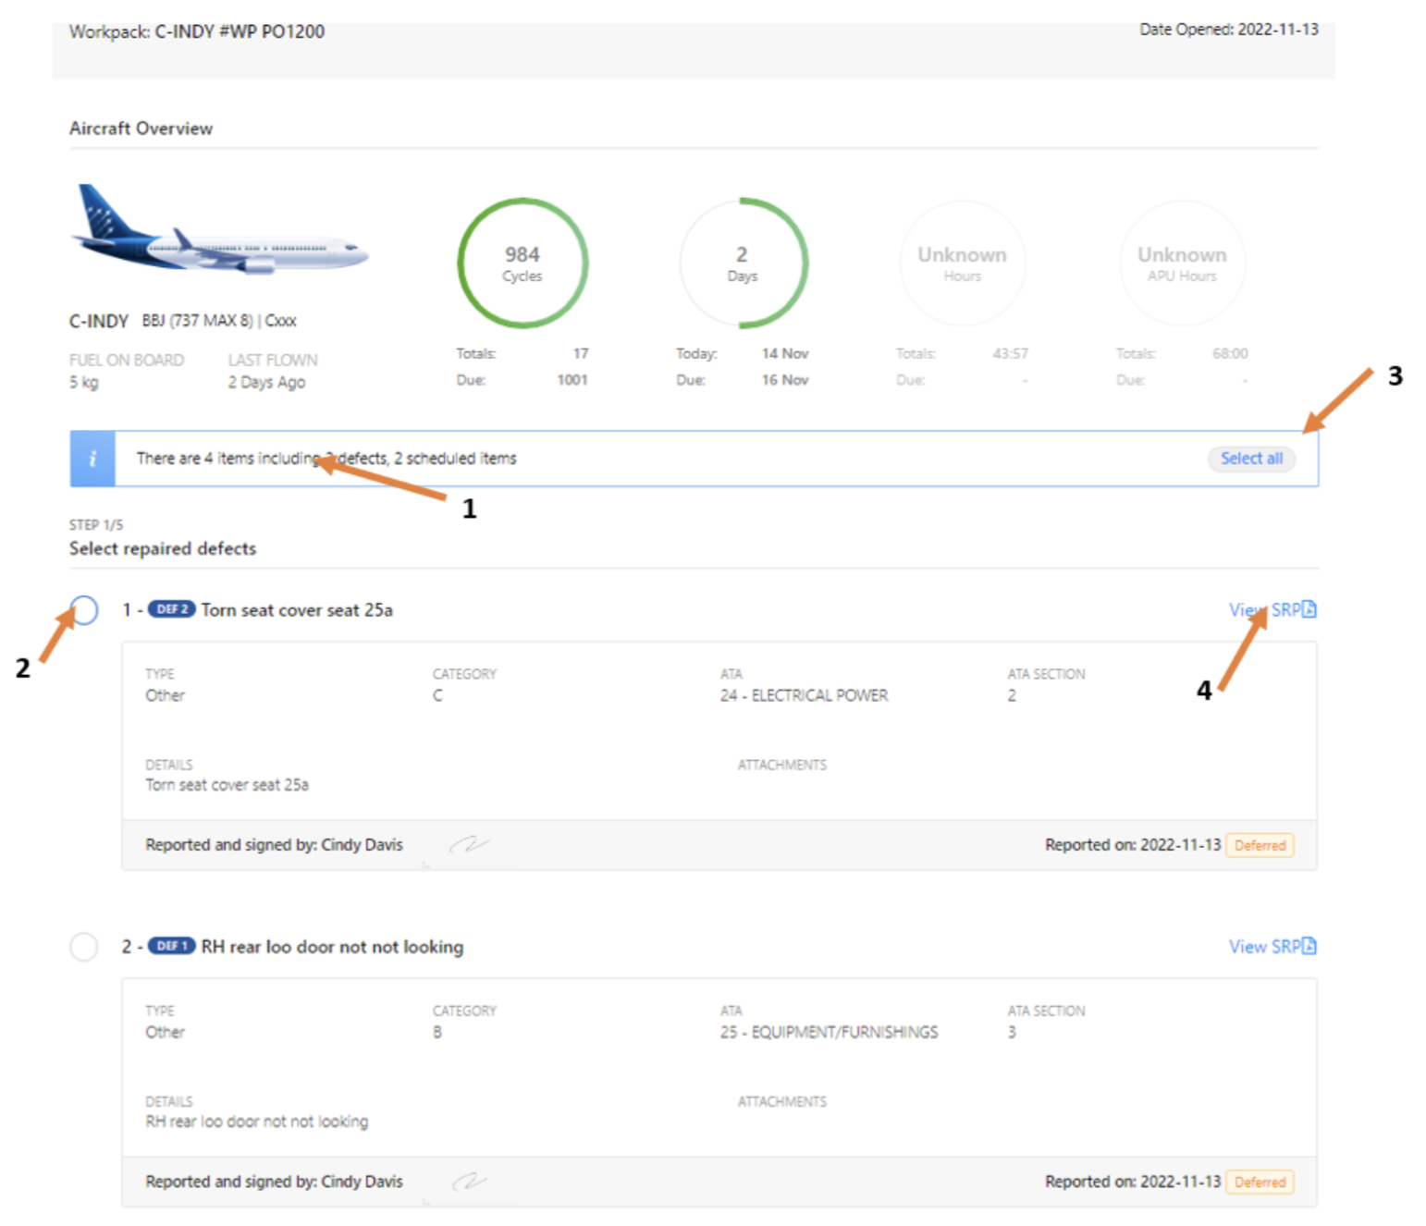Viewport: 1426px width, 1226px height.
Task: Click the Unknown APU Hours gauge
Action: tap(1182, 264)
